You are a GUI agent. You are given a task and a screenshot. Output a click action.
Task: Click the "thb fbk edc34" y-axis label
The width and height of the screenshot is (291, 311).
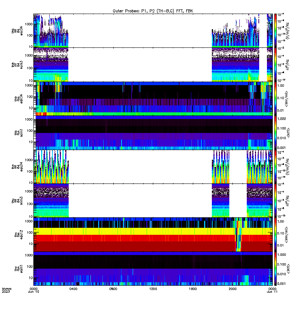(x=19, y=99)
